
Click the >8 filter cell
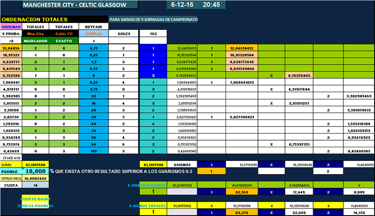tap(11, 41)
